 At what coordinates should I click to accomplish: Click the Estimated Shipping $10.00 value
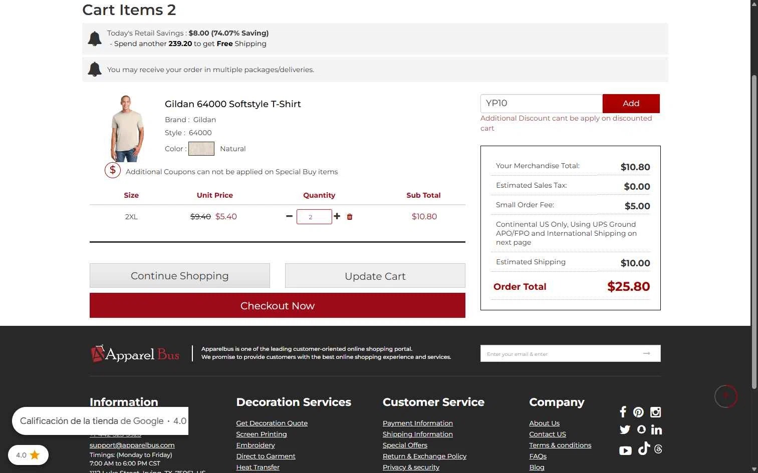coord(635,263)
